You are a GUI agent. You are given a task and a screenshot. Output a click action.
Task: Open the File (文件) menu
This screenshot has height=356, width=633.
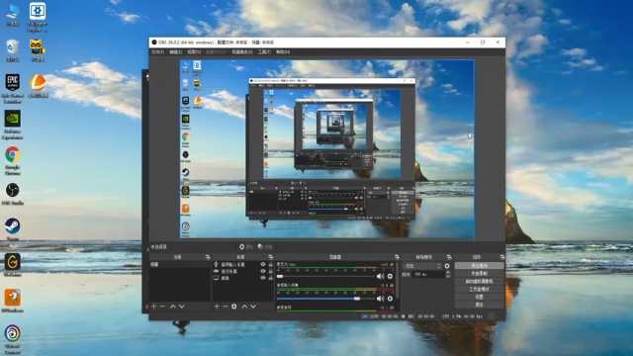click(x=157, y=52)
